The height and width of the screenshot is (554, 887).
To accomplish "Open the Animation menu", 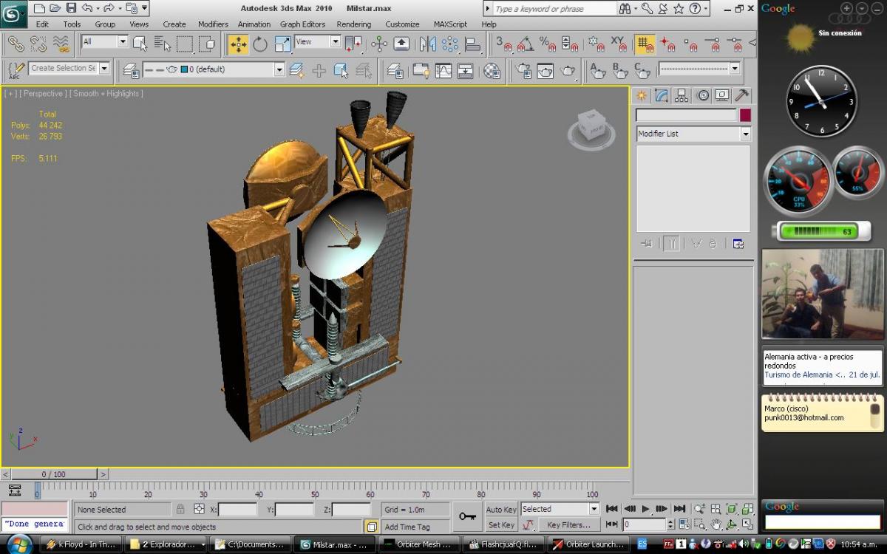I will (254, 24).
